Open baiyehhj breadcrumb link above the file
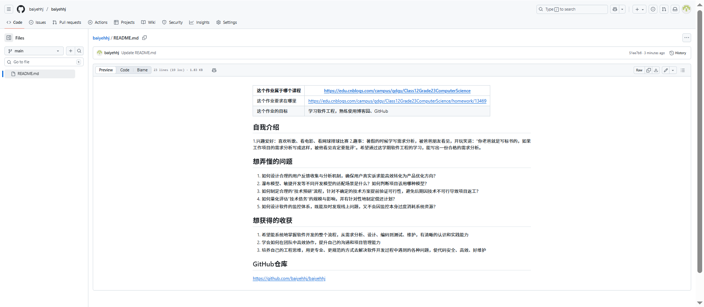Viewport: 704px width, 307px height. tap(101, 38)
